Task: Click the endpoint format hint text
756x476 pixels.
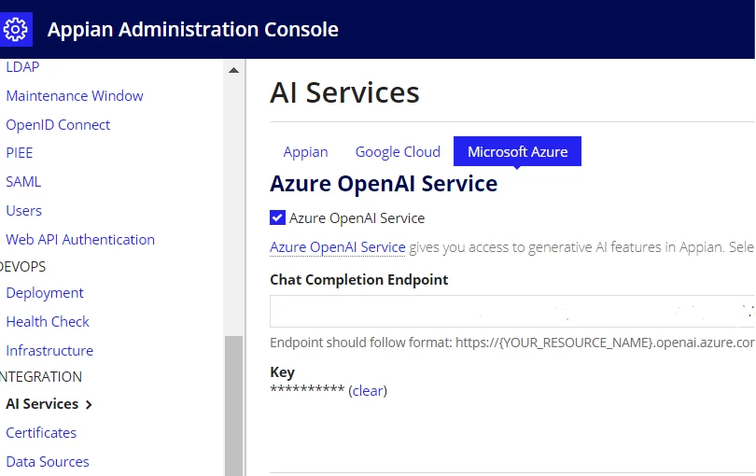Action: click(x=512, y=343)
